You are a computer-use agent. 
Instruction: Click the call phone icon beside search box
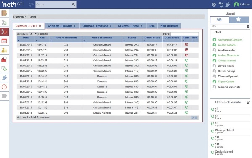(31, 5)
